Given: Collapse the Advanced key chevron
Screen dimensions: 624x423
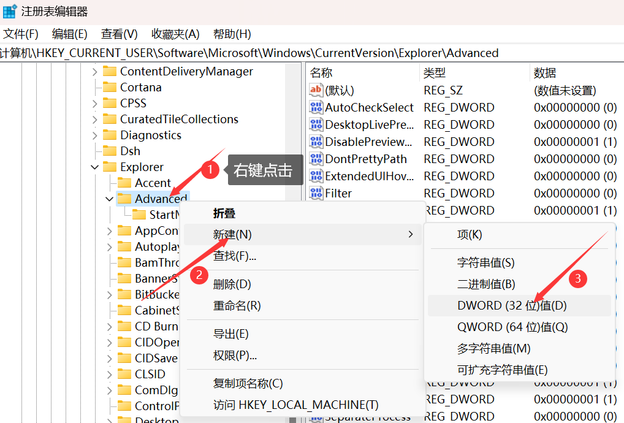Looking at the screenshot, I should (x=109, y=199).
